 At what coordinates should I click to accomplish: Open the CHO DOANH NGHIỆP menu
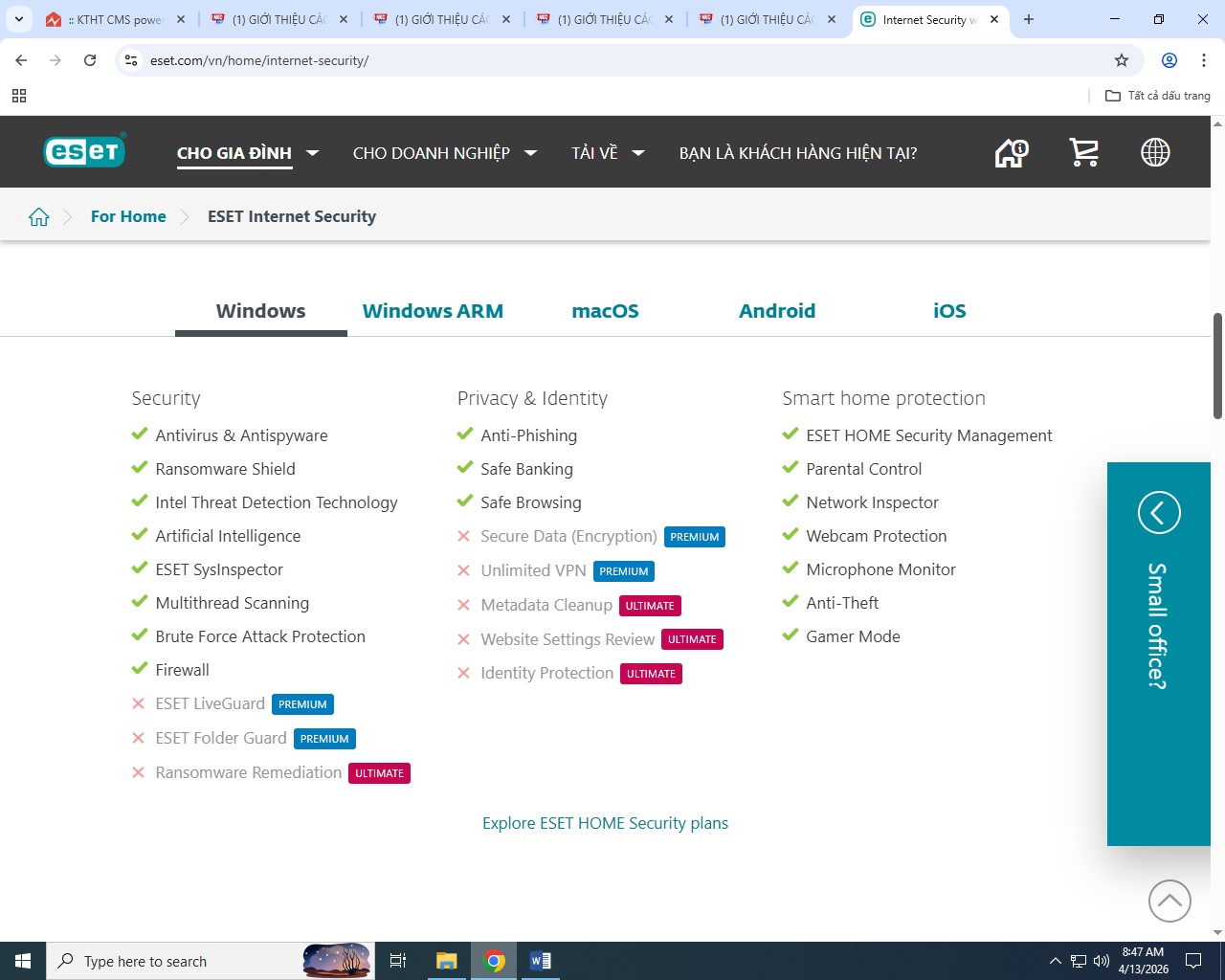point(432,153)
